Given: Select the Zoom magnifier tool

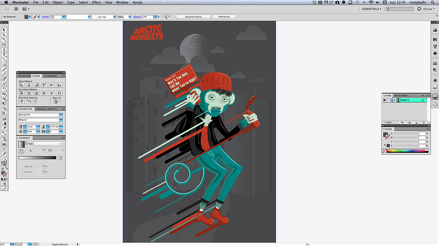Looking at the screenshot, I should point(4,164).
